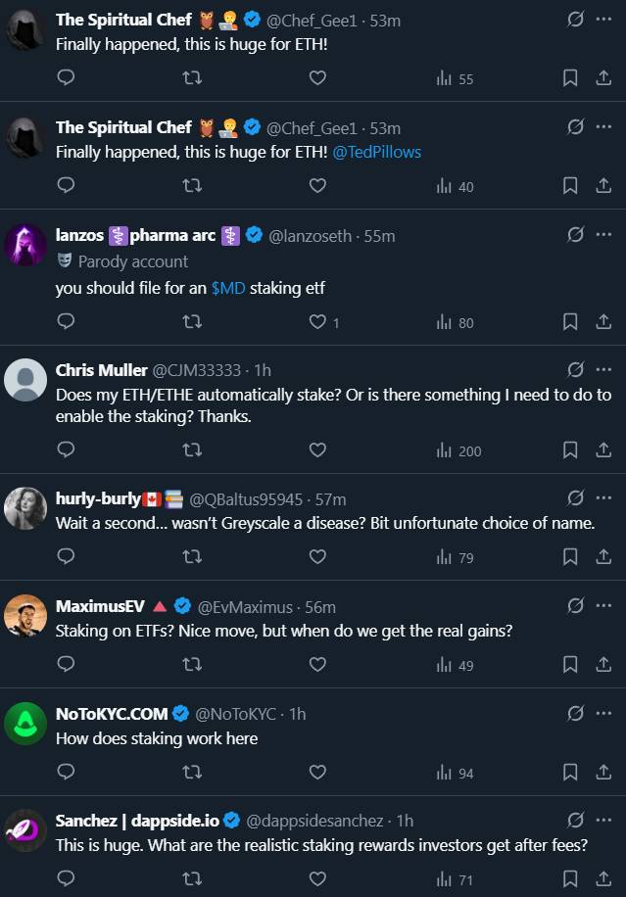Like the lanzos tweet with one like
The image size is (626, 897).
(x=317, y=321)
